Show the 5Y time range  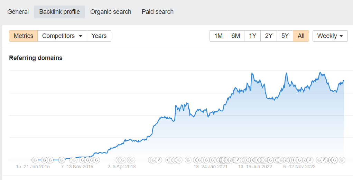click(x=285, y=36)
